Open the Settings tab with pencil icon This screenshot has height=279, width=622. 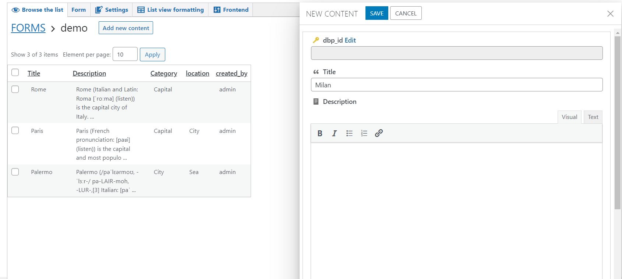112,10
